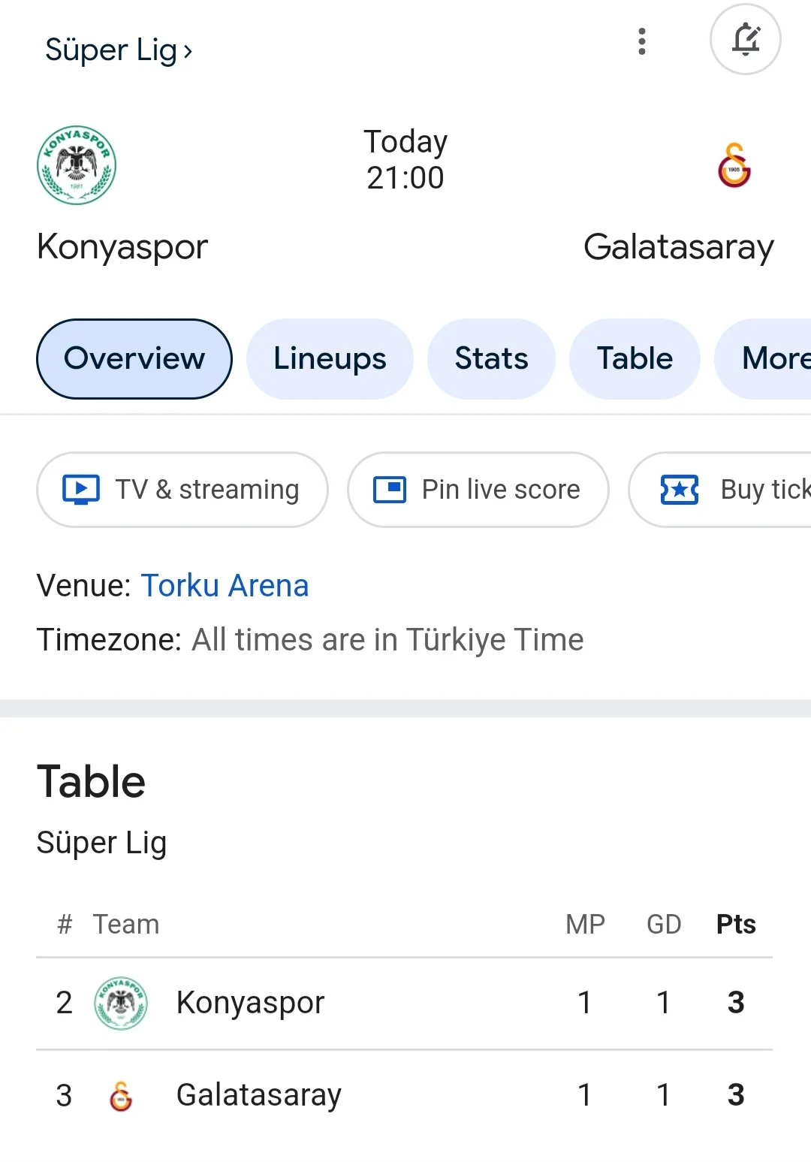
Task: Open the Torku Arena venue link
Action: pos(225,586)
